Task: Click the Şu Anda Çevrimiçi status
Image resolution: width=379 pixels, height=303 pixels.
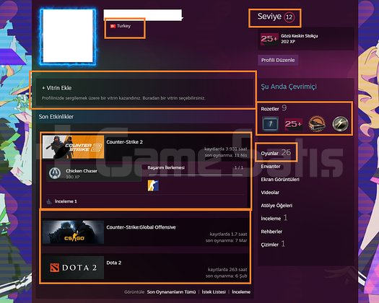Action: click(x=289, y=87)
